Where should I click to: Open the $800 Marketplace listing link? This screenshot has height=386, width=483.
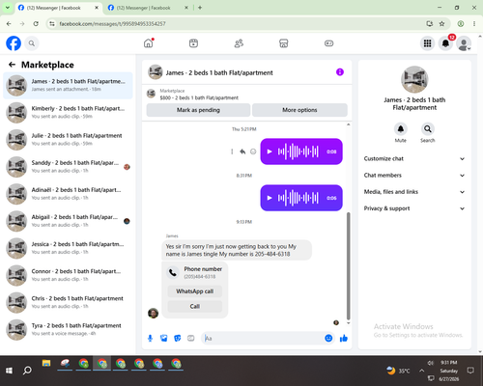[199, 97]
